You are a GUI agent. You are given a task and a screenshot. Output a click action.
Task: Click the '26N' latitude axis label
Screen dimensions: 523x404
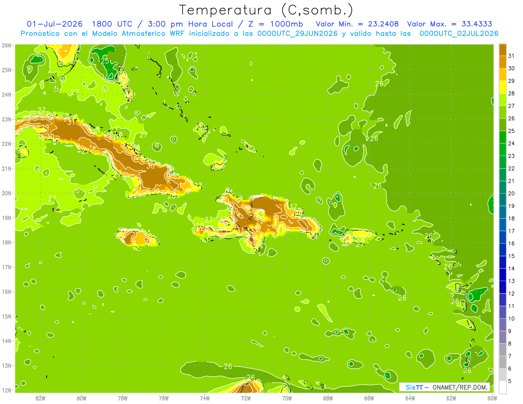coord(7,45)
